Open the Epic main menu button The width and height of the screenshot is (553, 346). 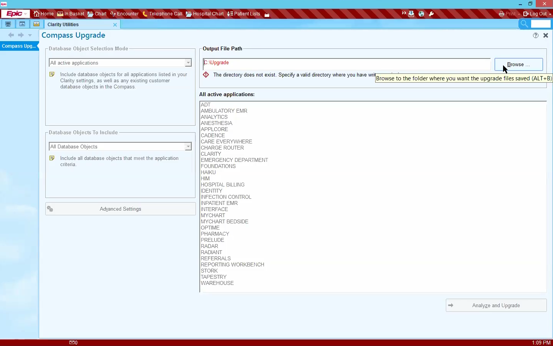click(x=15, y=14)
